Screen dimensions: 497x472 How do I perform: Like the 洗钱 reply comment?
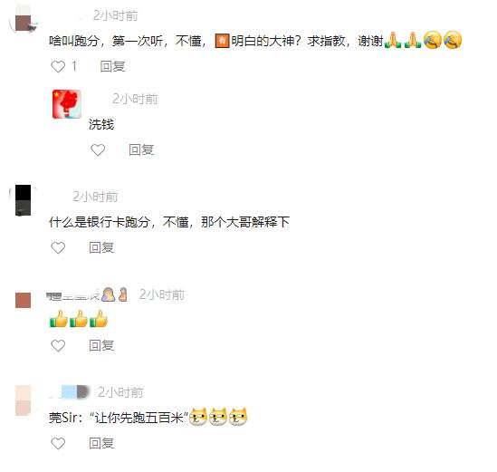98,150
